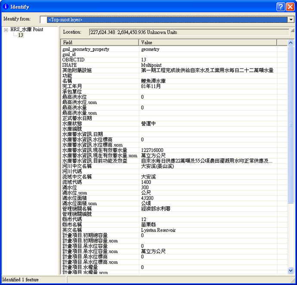Image resolution: width=297 pixels, height=285 pixels.
Task: Close the Identify dialog window
Action: [x=290, y=6]
